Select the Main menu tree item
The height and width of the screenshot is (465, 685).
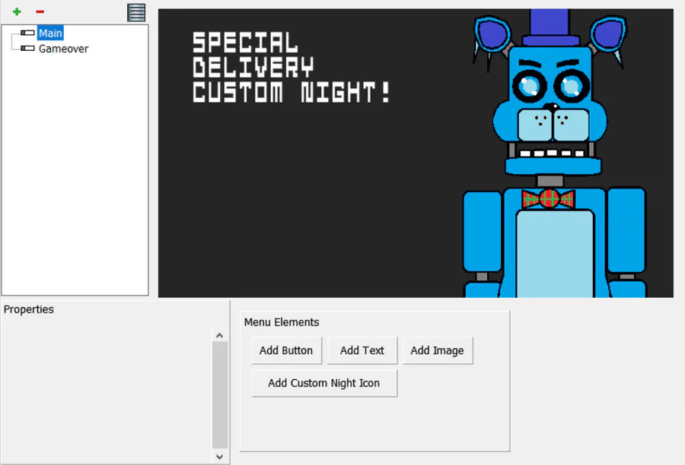50,33
